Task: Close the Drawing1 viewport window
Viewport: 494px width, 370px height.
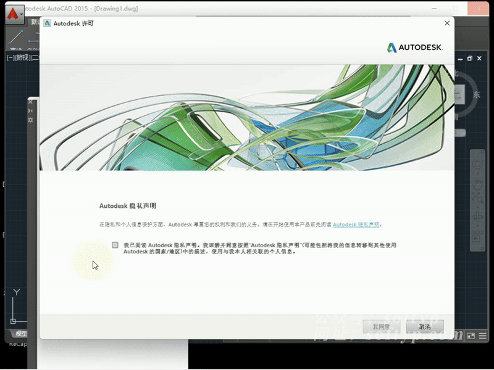Action: (x=479, y=59)
